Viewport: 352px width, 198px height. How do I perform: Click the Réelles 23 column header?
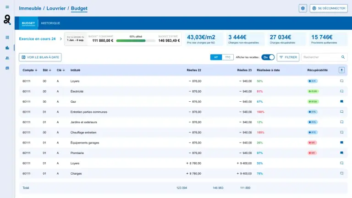244,70
